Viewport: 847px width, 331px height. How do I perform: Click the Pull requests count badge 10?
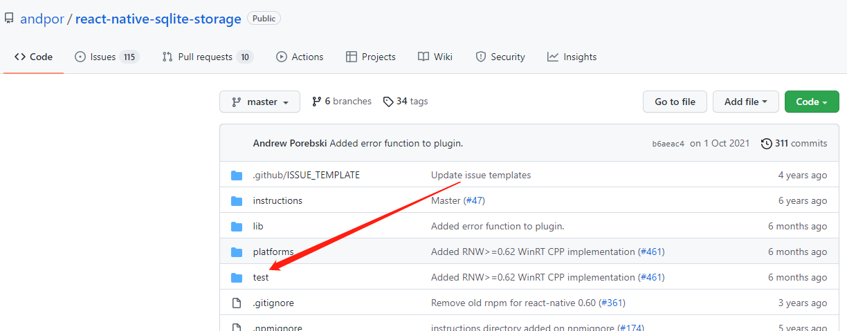click(245, 57)
